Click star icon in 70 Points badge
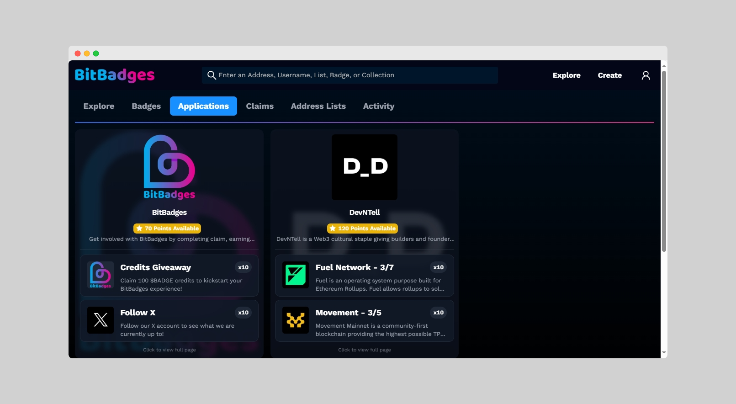 139,229
